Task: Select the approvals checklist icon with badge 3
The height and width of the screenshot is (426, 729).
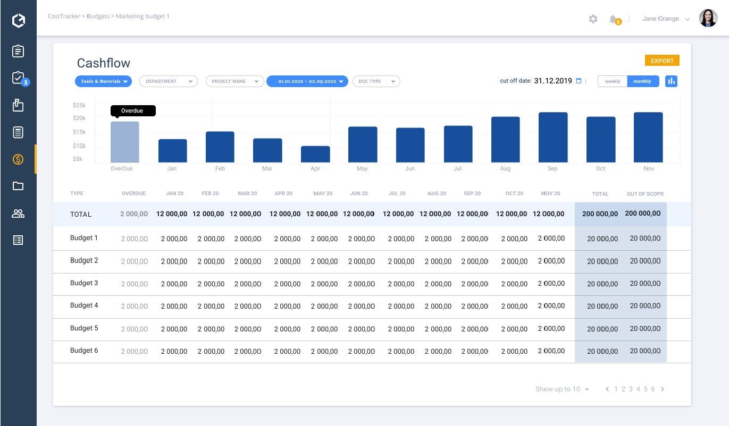Action: (x=18, y=78)
